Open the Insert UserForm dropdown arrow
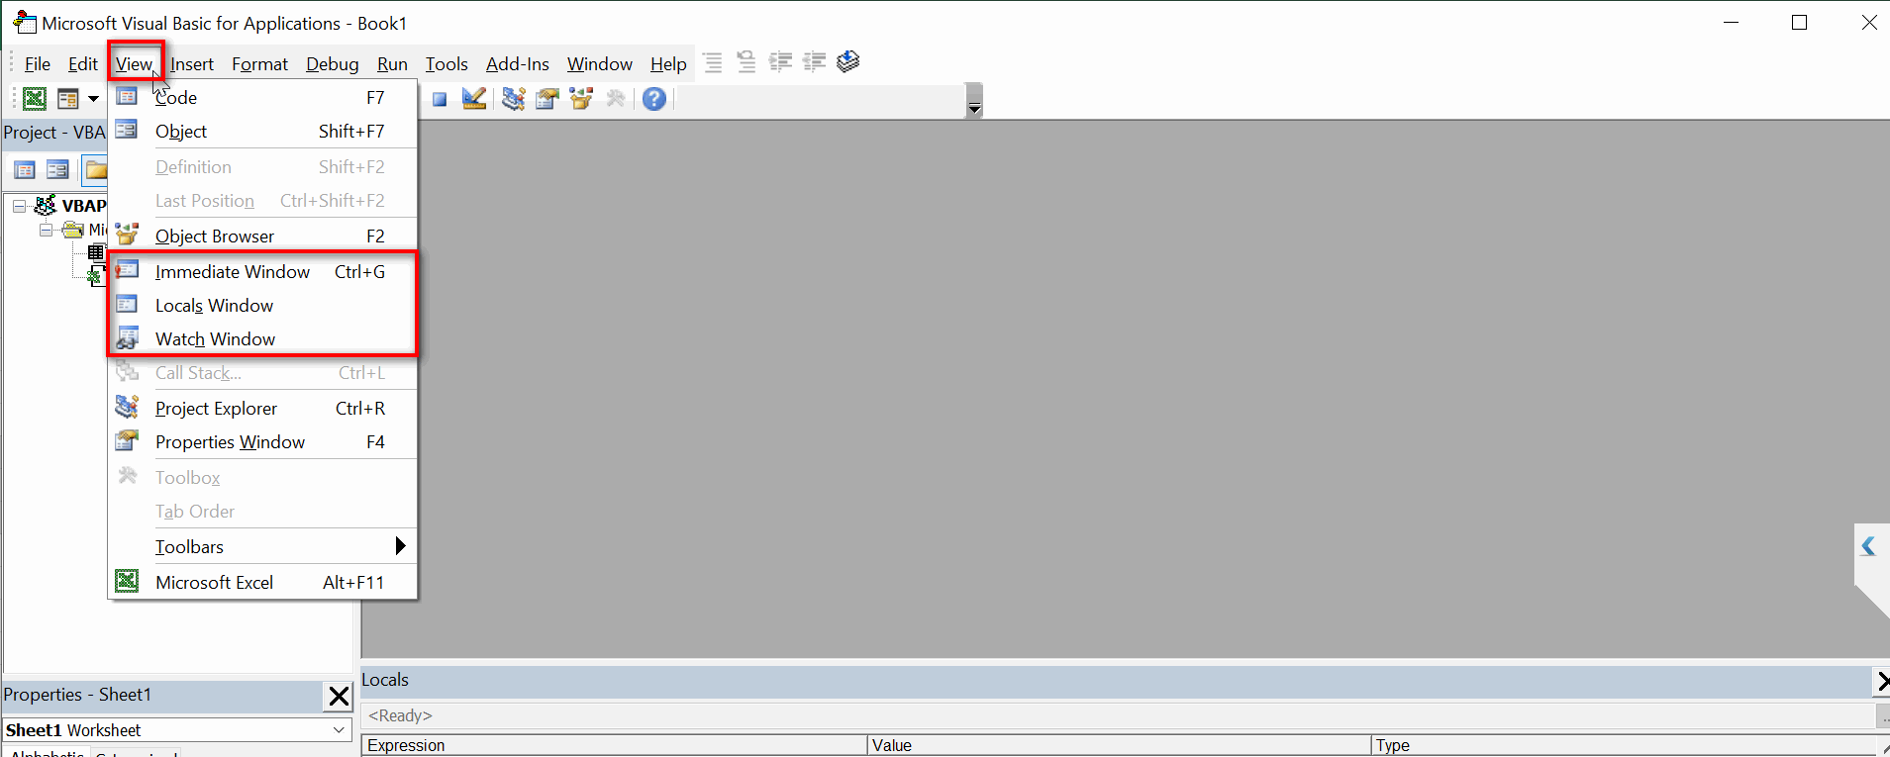This screenshot has height=757, width=1890. 93,98
